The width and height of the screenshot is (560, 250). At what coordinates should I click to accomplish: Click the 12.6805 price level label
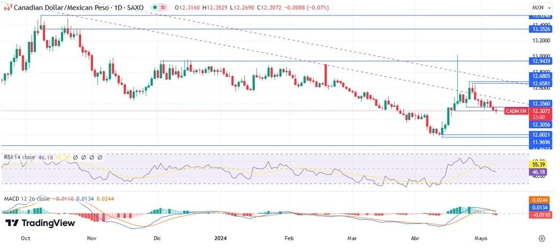[540, 76]
